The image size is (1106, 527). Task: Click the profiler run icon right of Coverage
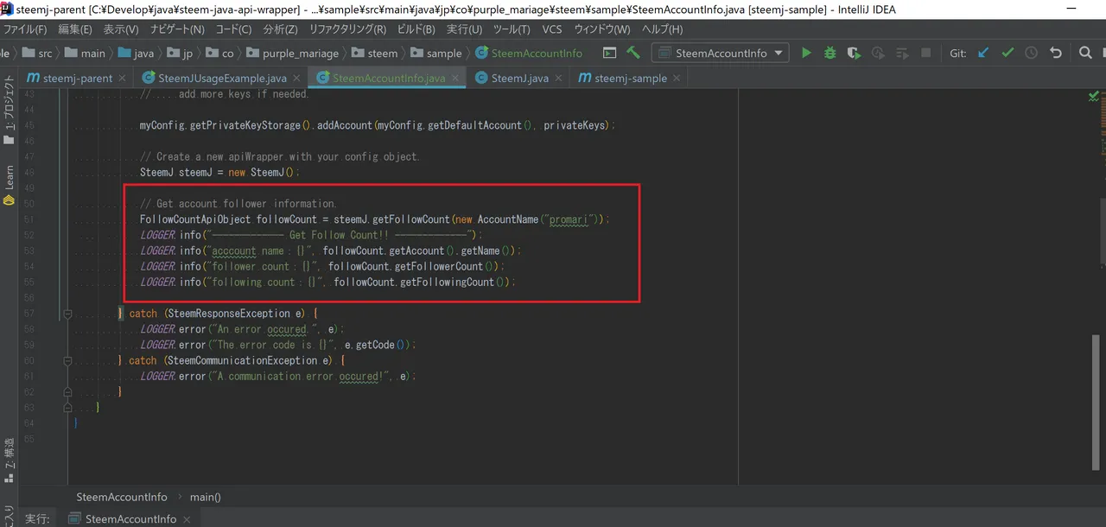[x=878, y=53]
